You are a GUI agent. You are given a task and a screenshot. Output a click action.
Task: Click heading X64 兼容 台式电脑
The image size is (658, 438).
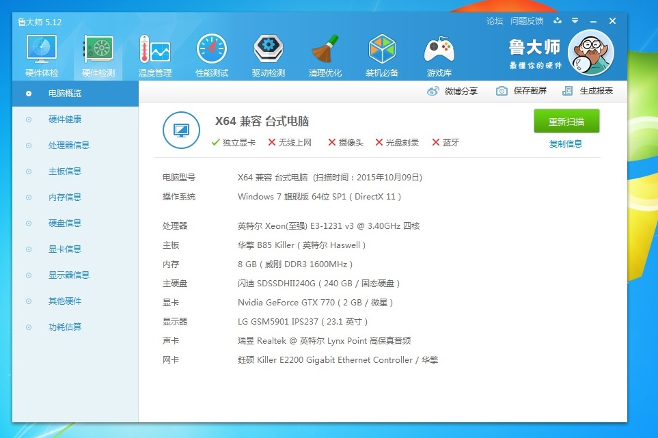[262, 121]
